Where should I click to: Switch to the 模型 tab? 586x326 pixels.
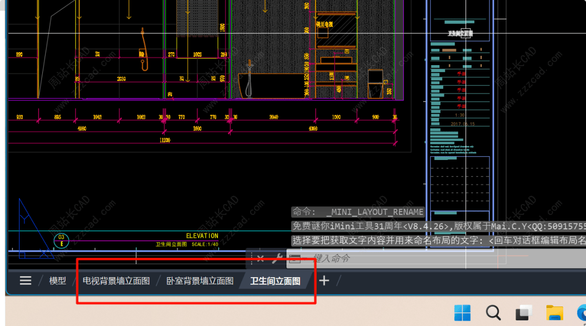tap(58, 280)
